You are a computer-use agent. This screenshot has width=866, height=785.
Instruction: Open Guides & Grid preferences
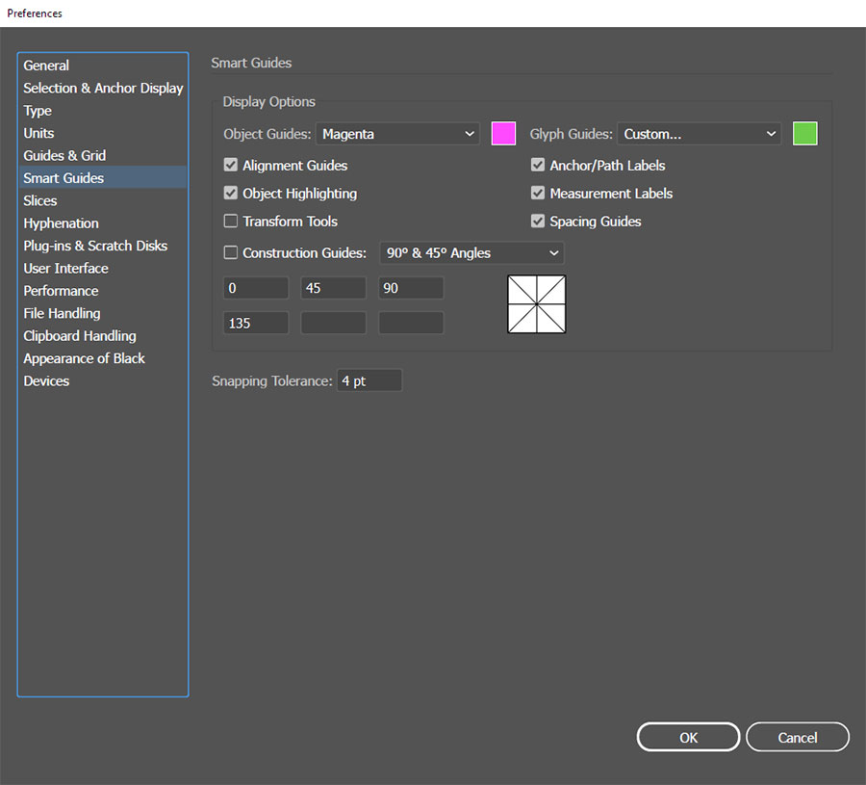click(x=64, y=156)
